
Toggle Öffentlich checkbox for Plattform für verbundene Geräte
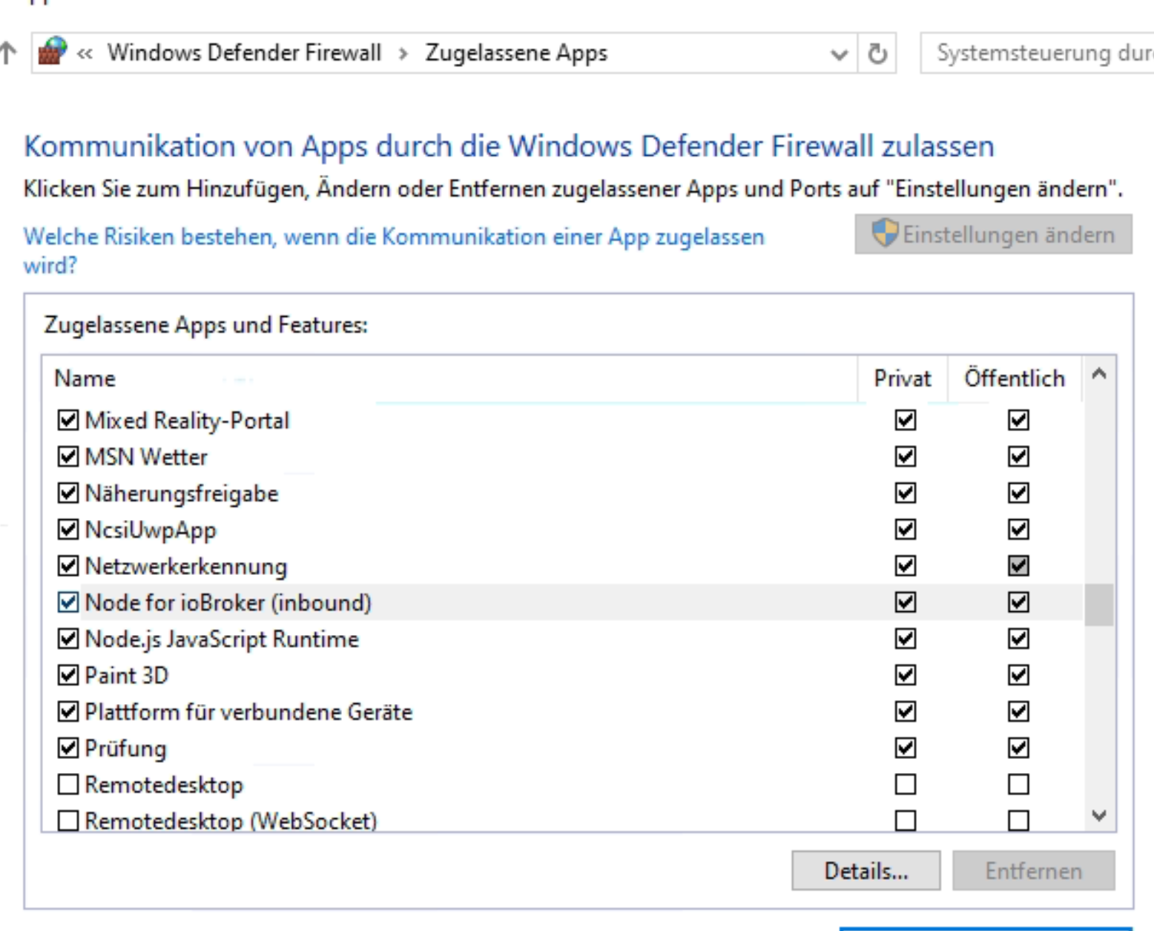click(x=1018, y=711)
